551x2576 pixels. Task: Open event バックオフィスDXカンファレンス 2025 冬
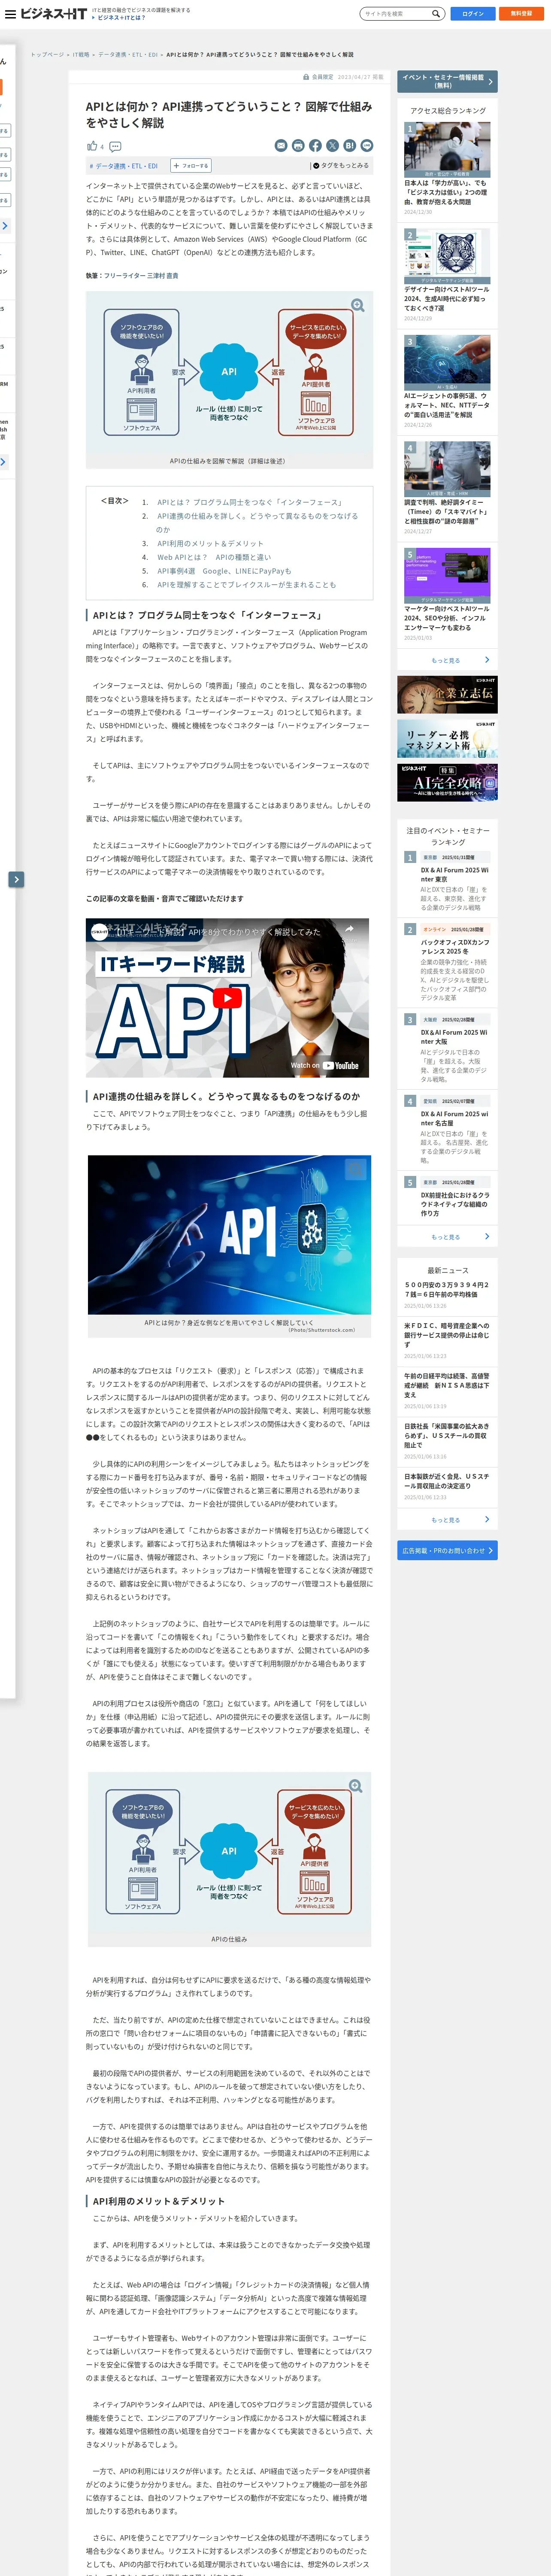click(454, 947)
